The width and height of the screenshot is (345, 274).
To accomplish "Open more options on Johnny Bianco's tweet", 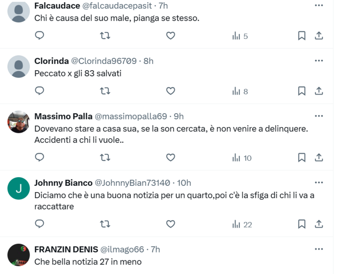I will [x=319, y=183].
